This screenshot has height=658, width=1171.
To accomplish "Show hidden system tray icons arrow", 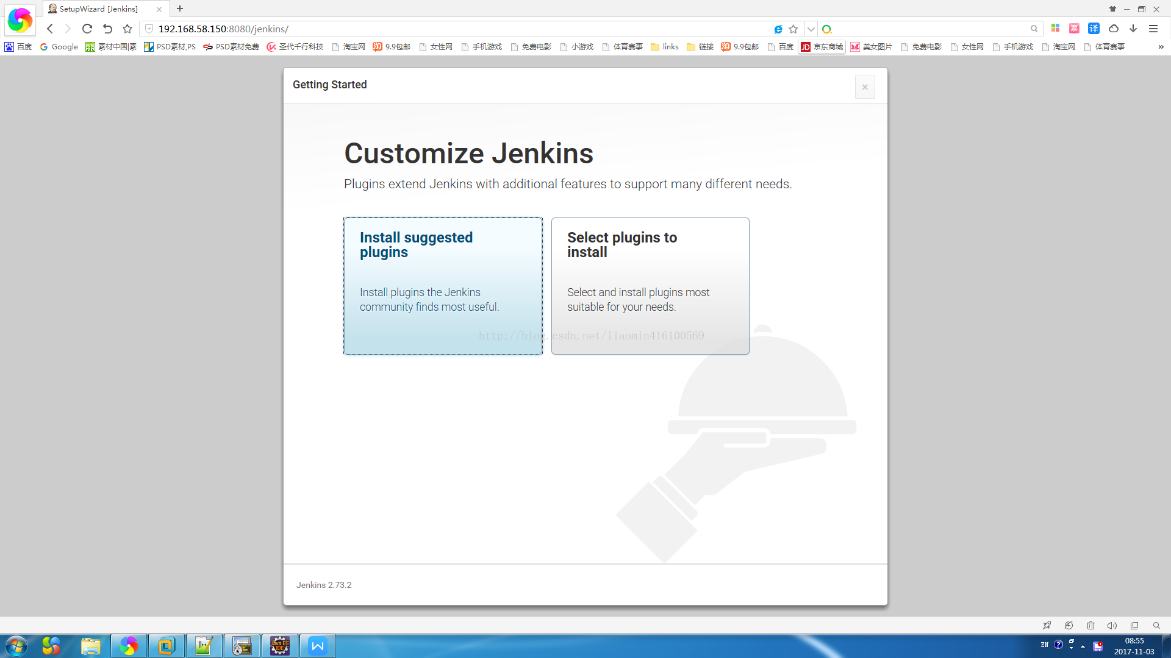I will (x=1083, y=646).
